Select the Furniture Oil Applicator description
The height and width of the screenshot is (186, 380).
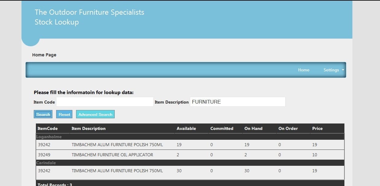(112, 155)
